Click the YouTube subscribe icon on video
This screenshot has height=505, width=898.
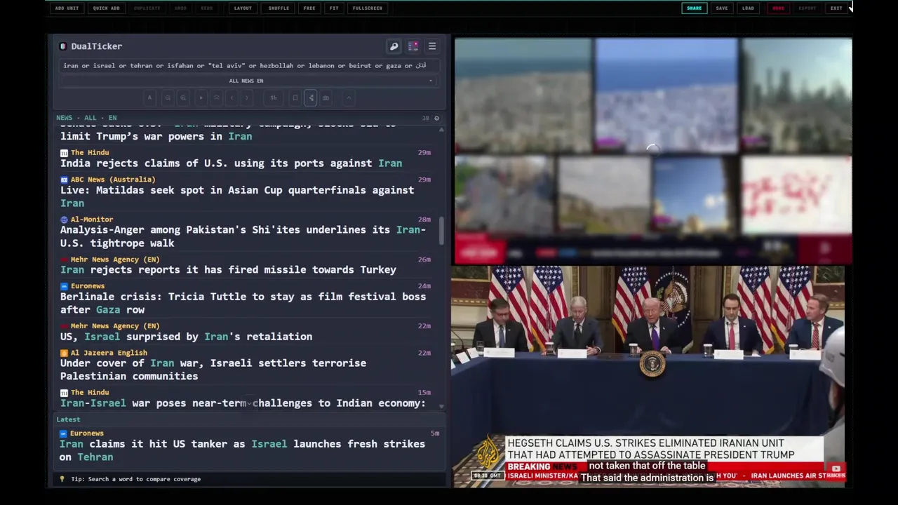[x=836, y=469]
